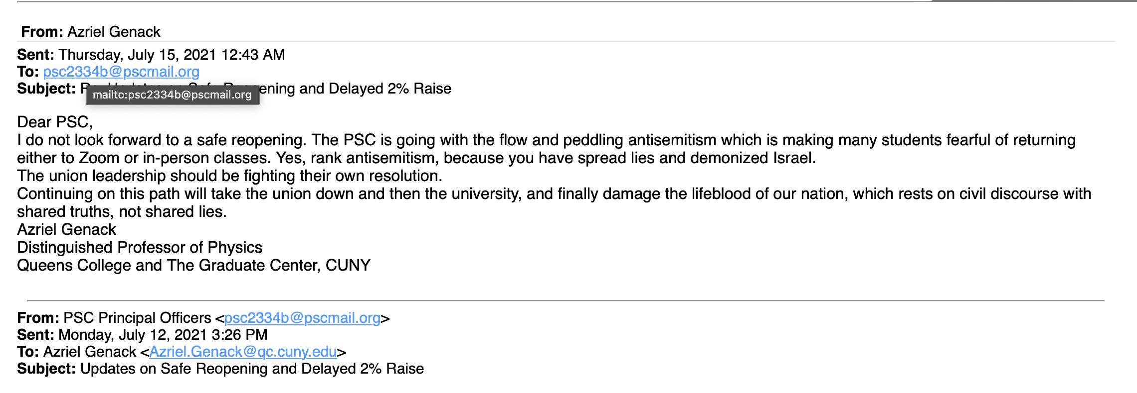This screenshot has height=393, width=1137.
Task: Select the Thursday, July 15, 2021 sent date
Action: click(172, 55)
